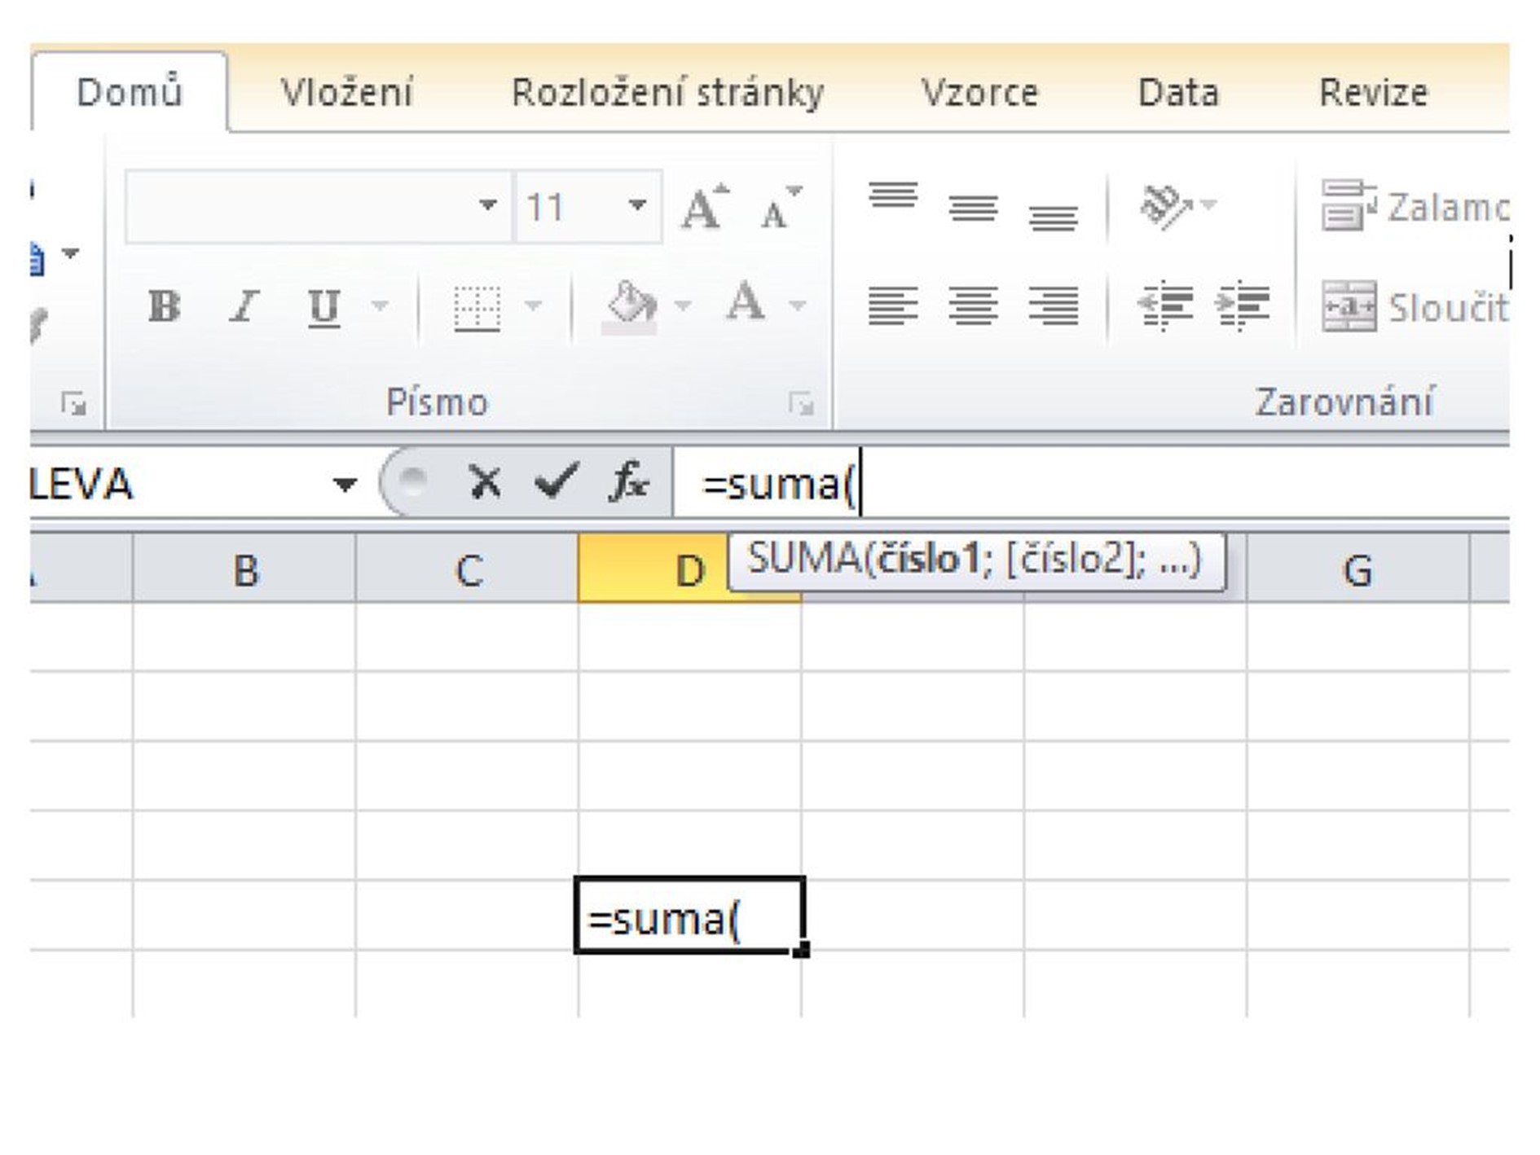Open Písmo group dialog launcher

801,403
